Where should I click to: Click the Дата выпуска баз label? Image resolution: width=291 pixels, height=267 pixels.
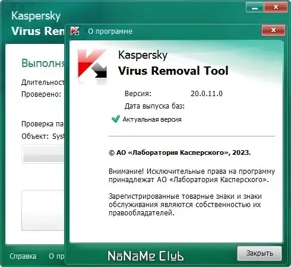154,106
